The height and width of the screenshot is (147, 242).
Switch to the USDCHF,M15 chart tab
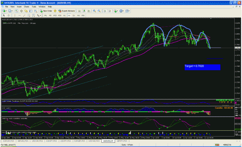pos(37,141)
